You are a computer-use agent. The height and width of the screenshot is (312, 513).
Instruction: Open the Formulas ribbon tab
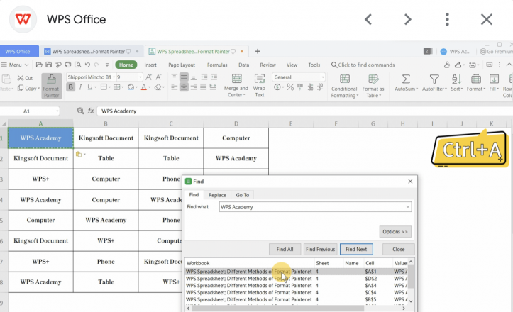[x=217, y=65]
